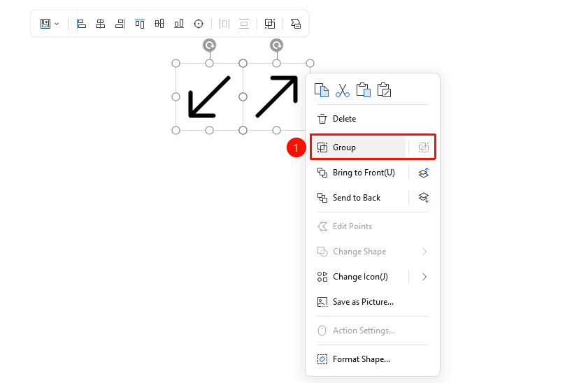Click the Bring Forward layers icon
Image resolution: width=565 pixels, height=383 pixels.
424,173
